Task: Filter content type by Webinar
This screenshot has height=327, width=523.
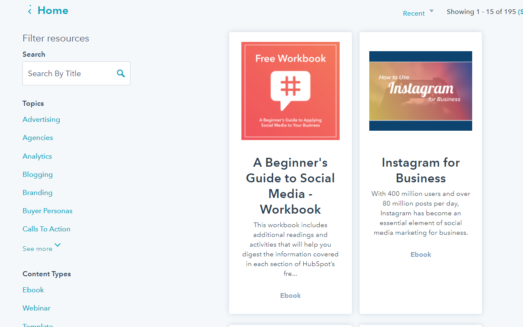Action: pyautogui.click(x=36, y=308)
